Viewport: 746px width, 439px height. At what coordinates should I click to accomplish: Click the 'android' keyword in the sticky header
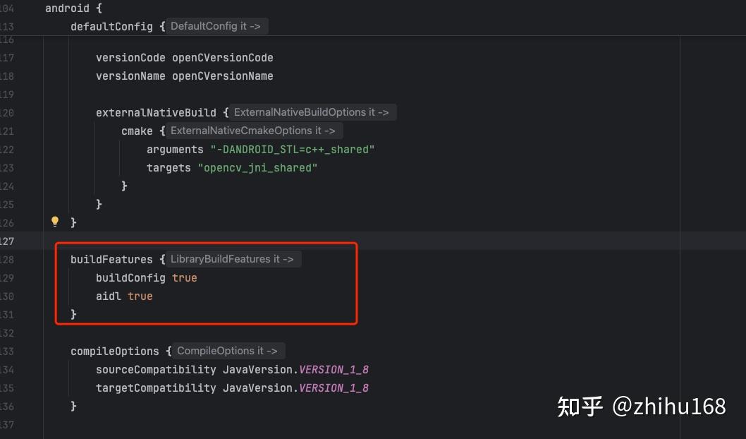pos(67,8)
